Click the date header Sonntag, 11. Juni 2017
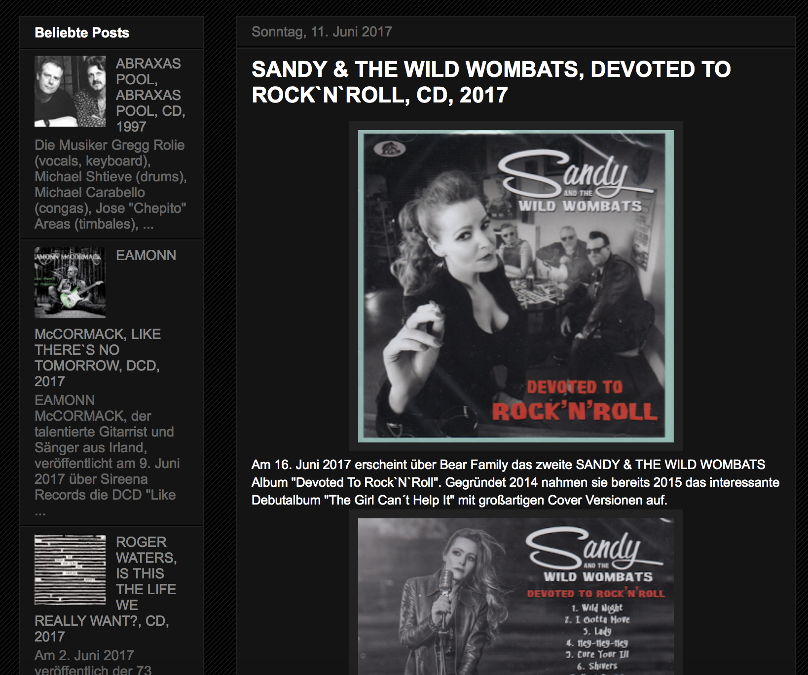The width and height of the screenshot is (808, 675). [322, 32]
